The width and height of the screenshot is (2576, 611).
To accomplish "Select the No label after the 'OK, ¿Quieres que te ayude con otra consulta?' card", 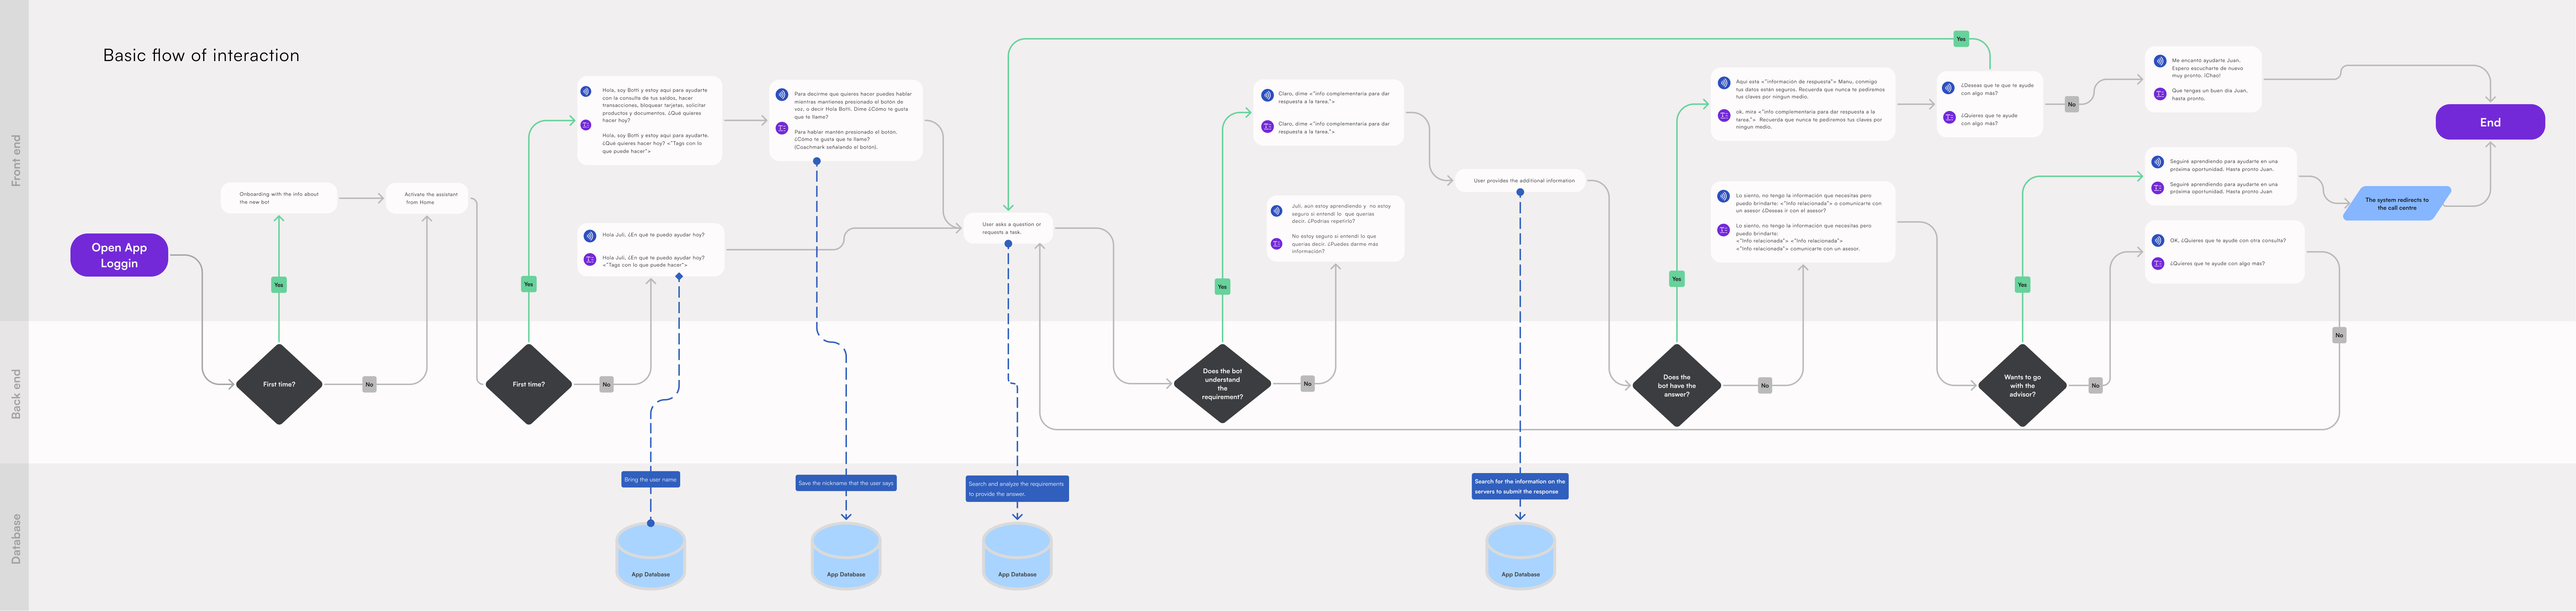I will pyautogui.click(x=2339, y=335).
